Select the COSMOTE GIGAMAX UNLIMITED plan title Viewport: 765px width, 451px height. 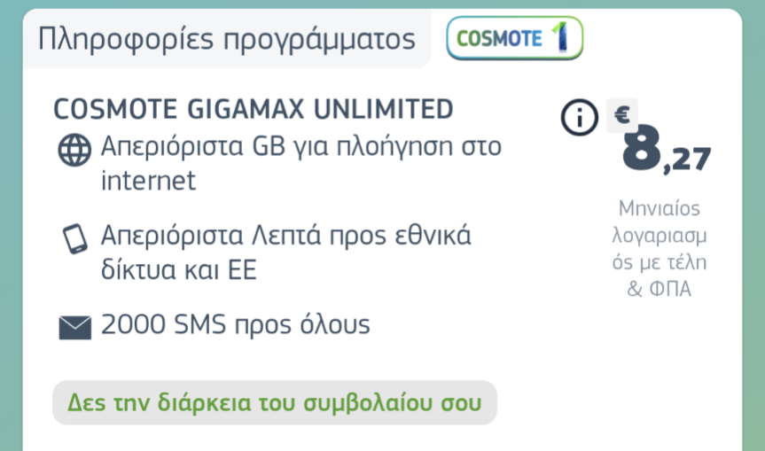click(x=254, y=109)
